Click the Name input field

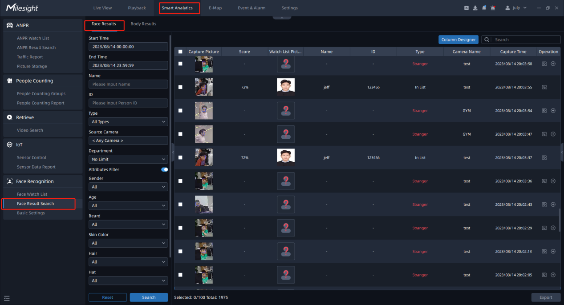coord(128,84)
